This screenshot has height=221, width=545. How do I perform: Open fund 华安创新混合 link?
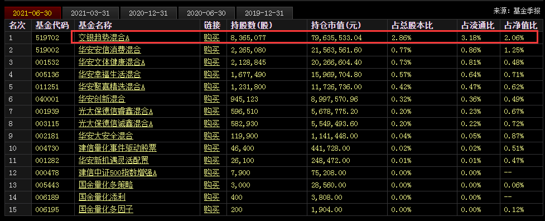102,99
